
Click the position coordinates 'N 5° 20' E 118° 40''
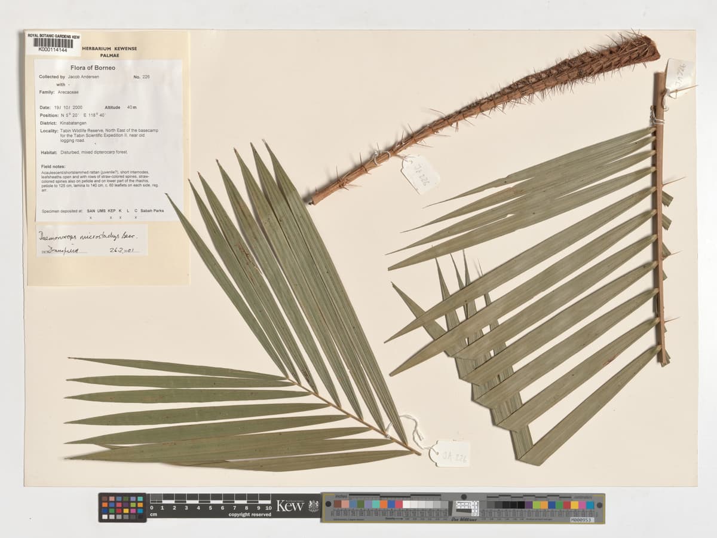[82, 115]
